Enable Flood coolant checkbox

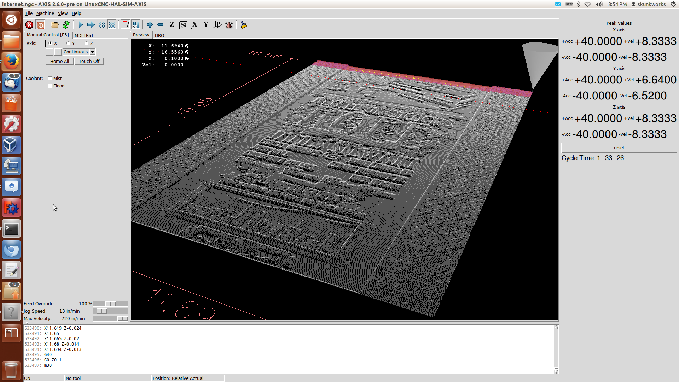56,86
